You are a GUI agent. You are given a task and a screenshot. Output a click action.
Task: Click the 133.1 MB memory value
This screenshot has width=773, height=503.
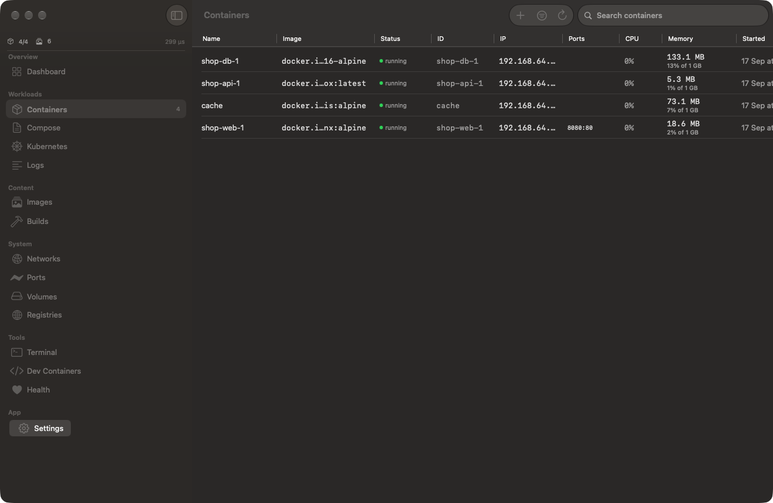(x=686, y=57)
